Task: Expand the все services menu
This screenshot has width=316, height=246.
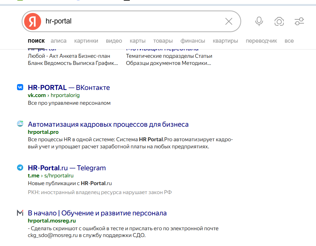Action: pos(289,41)
